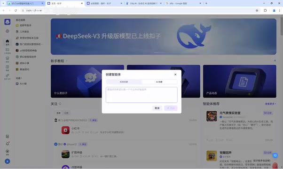The height and width of the screenshot is (169, 283).
Task: Click the 关注 button beside the second user
Action: pyautogui.click(x=83, y=144)
